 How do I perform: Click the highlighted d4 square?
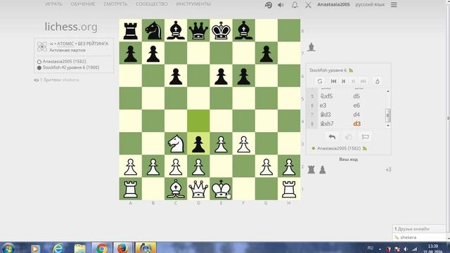[198, 121]
